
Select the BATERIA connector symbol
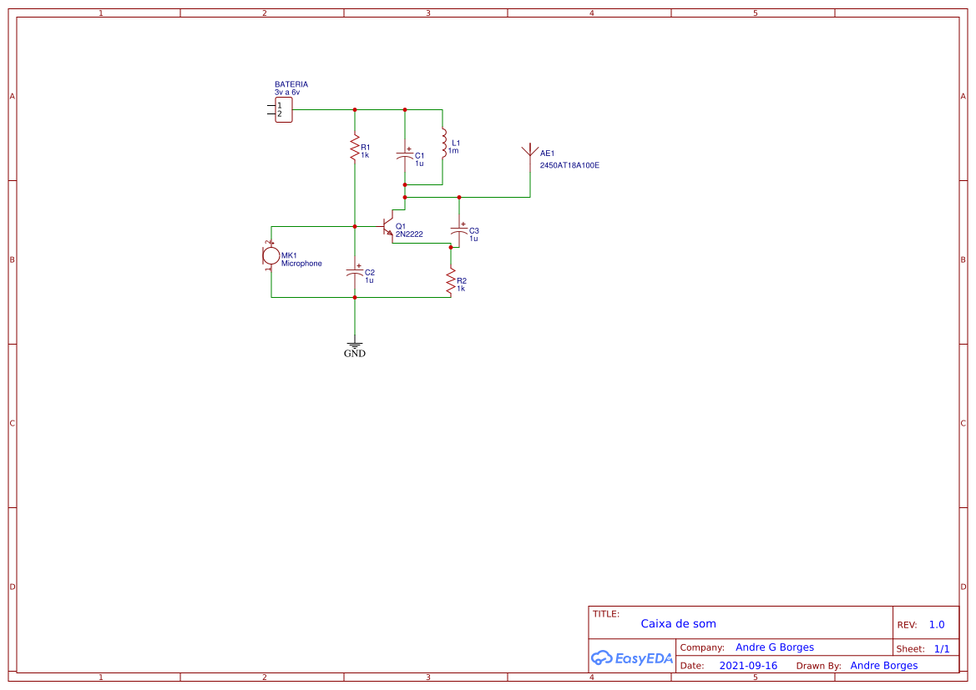pos(283,109)
